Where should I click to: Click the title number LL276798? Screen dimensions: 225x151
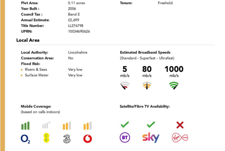(x=75, y=26)
